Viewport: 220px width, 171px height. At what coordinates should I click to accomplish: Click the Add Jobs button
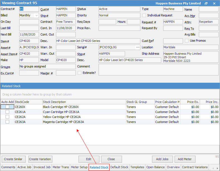pyautogui.click(x=162, y=159)
